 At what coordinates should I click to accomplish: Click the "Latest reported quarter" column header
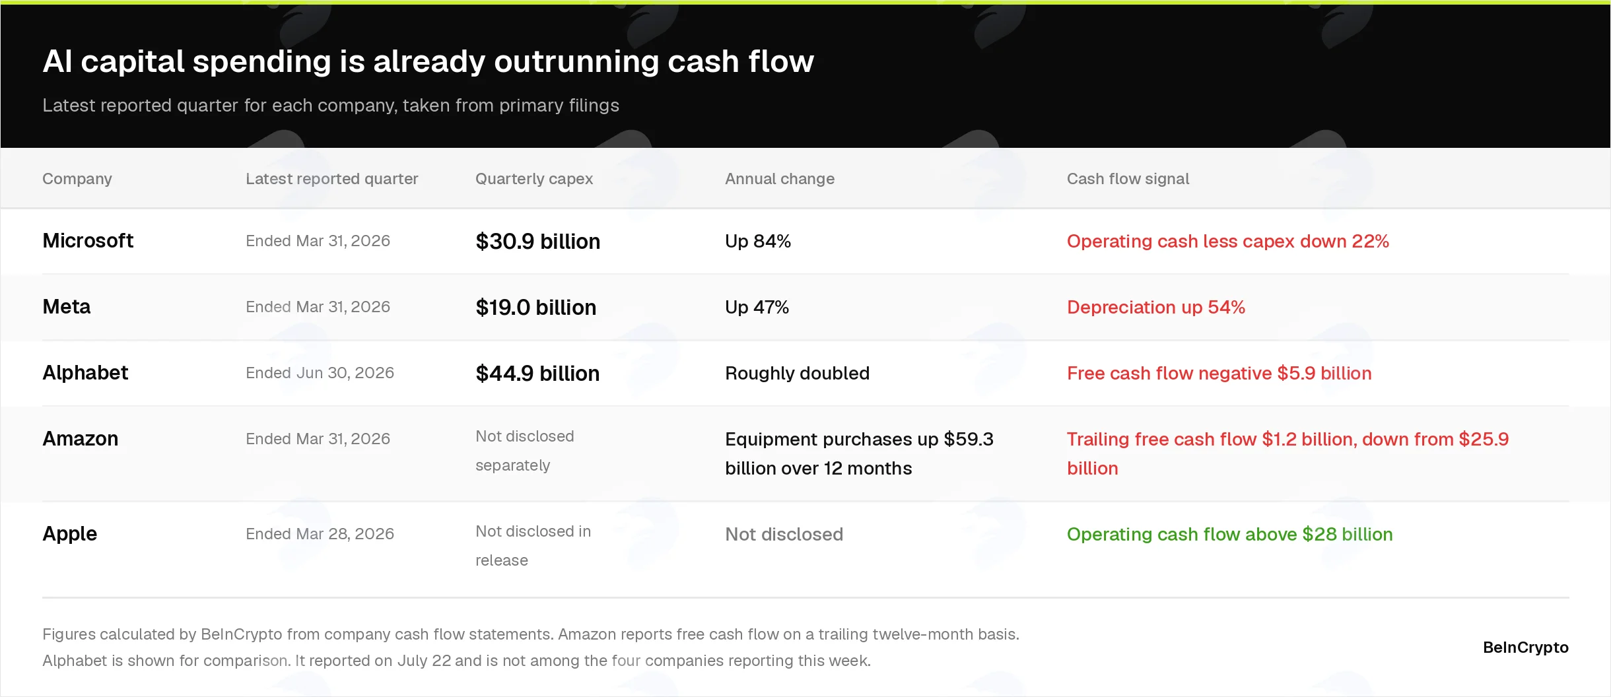tap(331, 179)
